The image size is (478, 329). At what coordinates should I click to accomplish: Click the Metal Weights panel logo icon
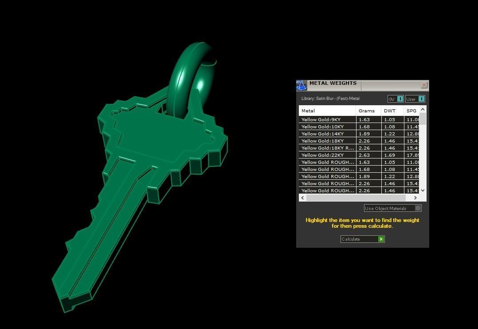click(x=301, y=85)
